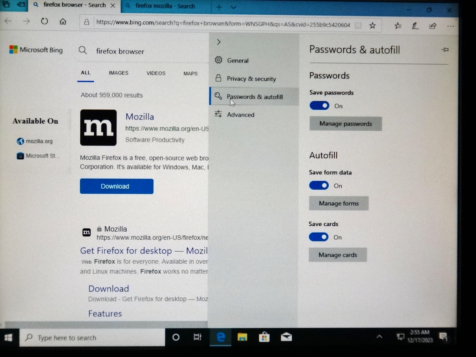Go back using the browser back arrow

[8, 21]
